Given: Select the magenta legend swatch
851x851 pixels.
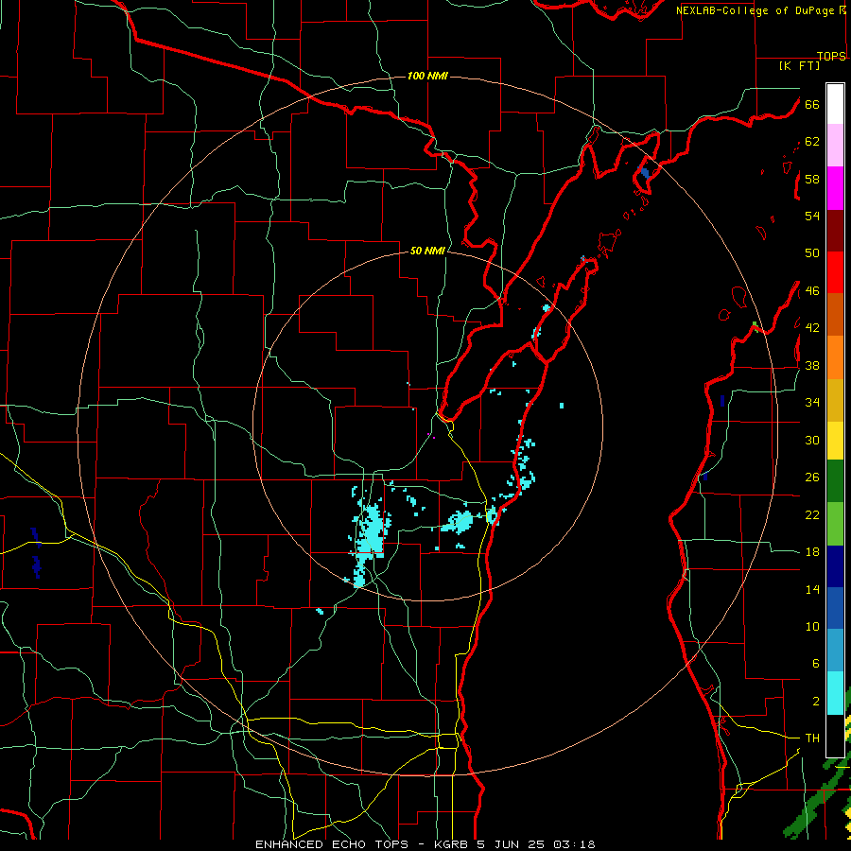Looking at the screenshot, I should [835, 188].
